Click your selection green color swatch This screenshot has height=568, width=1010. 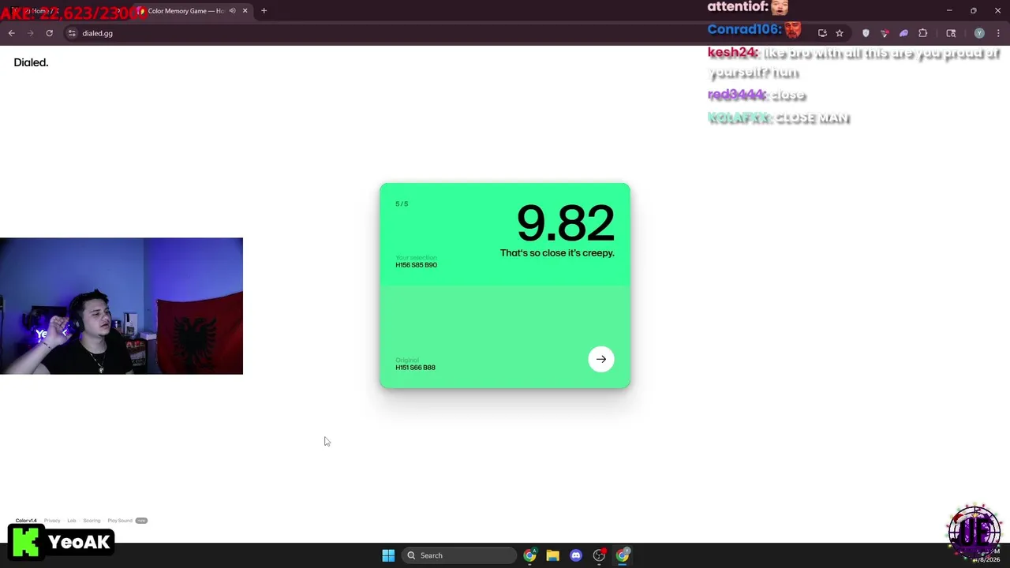coord(505,234)
